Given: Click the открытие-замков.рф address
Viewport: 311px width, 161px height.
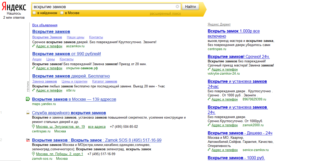Looking at the screenshot, I should point(82,68).
